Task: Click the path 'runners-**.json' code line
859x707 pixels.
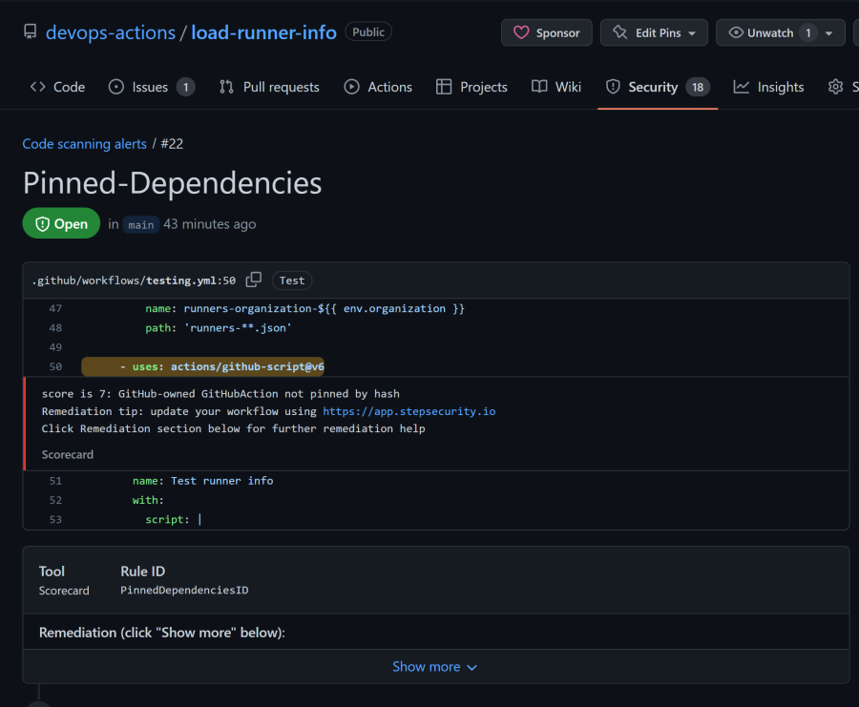Action: (x=218, y=327)
